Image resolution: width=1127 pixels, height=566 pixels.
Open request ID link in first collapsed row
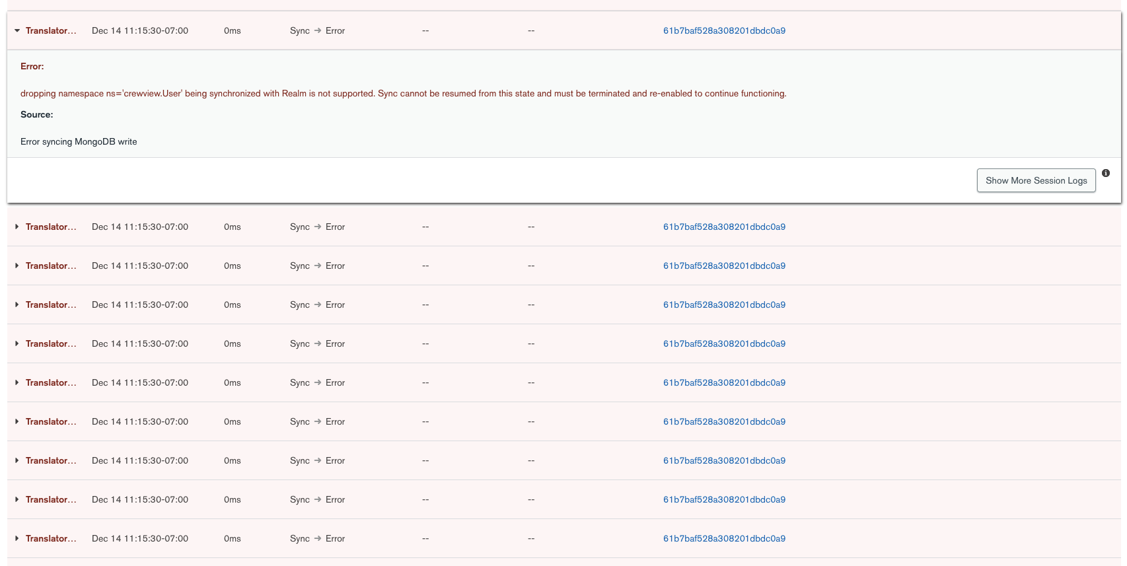(724, 227)
